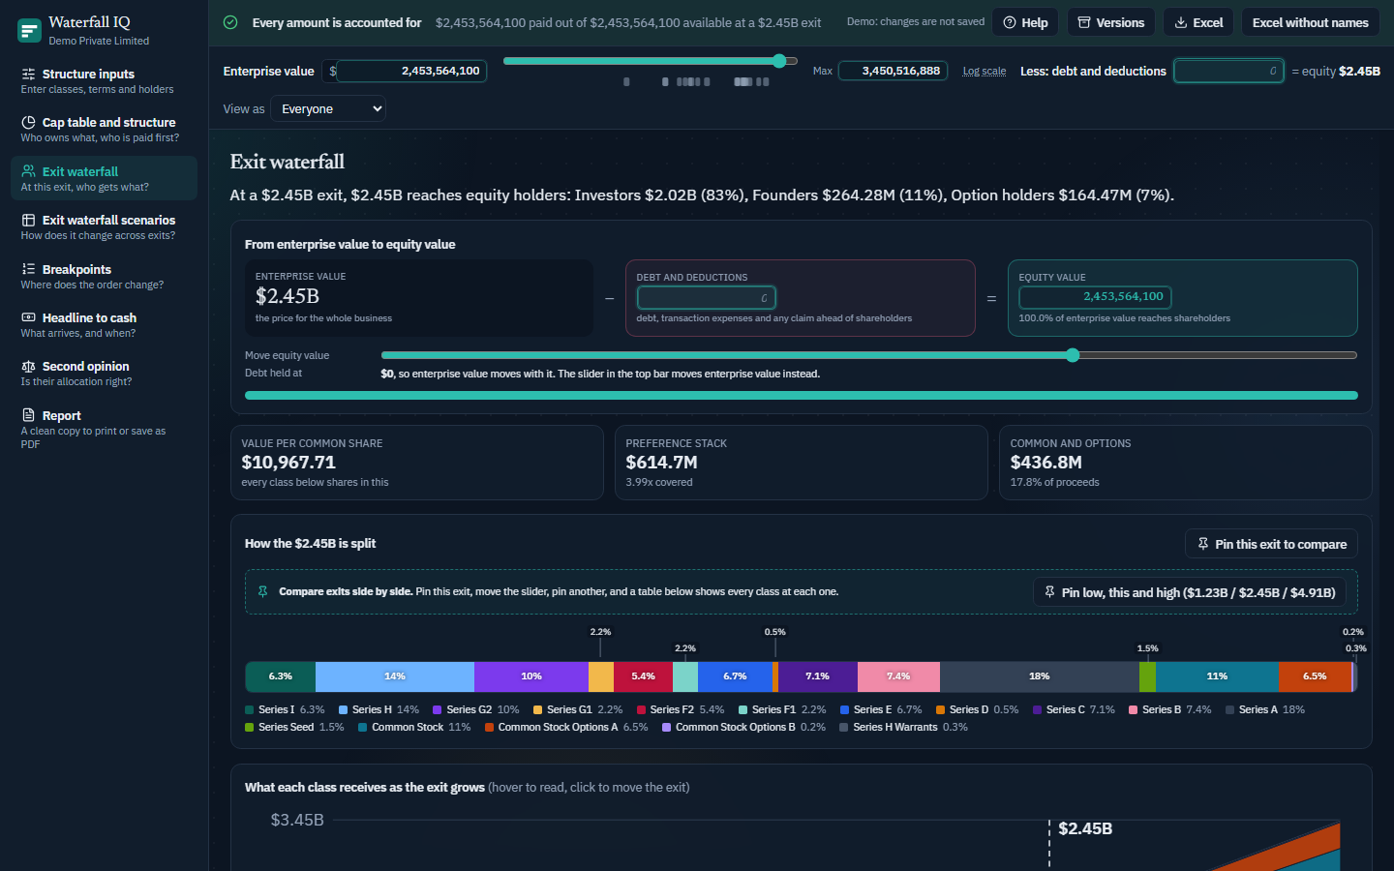1394x871 pixels.
Task: Click the Waterfall IQ logo icon
Action: point(29,30)
